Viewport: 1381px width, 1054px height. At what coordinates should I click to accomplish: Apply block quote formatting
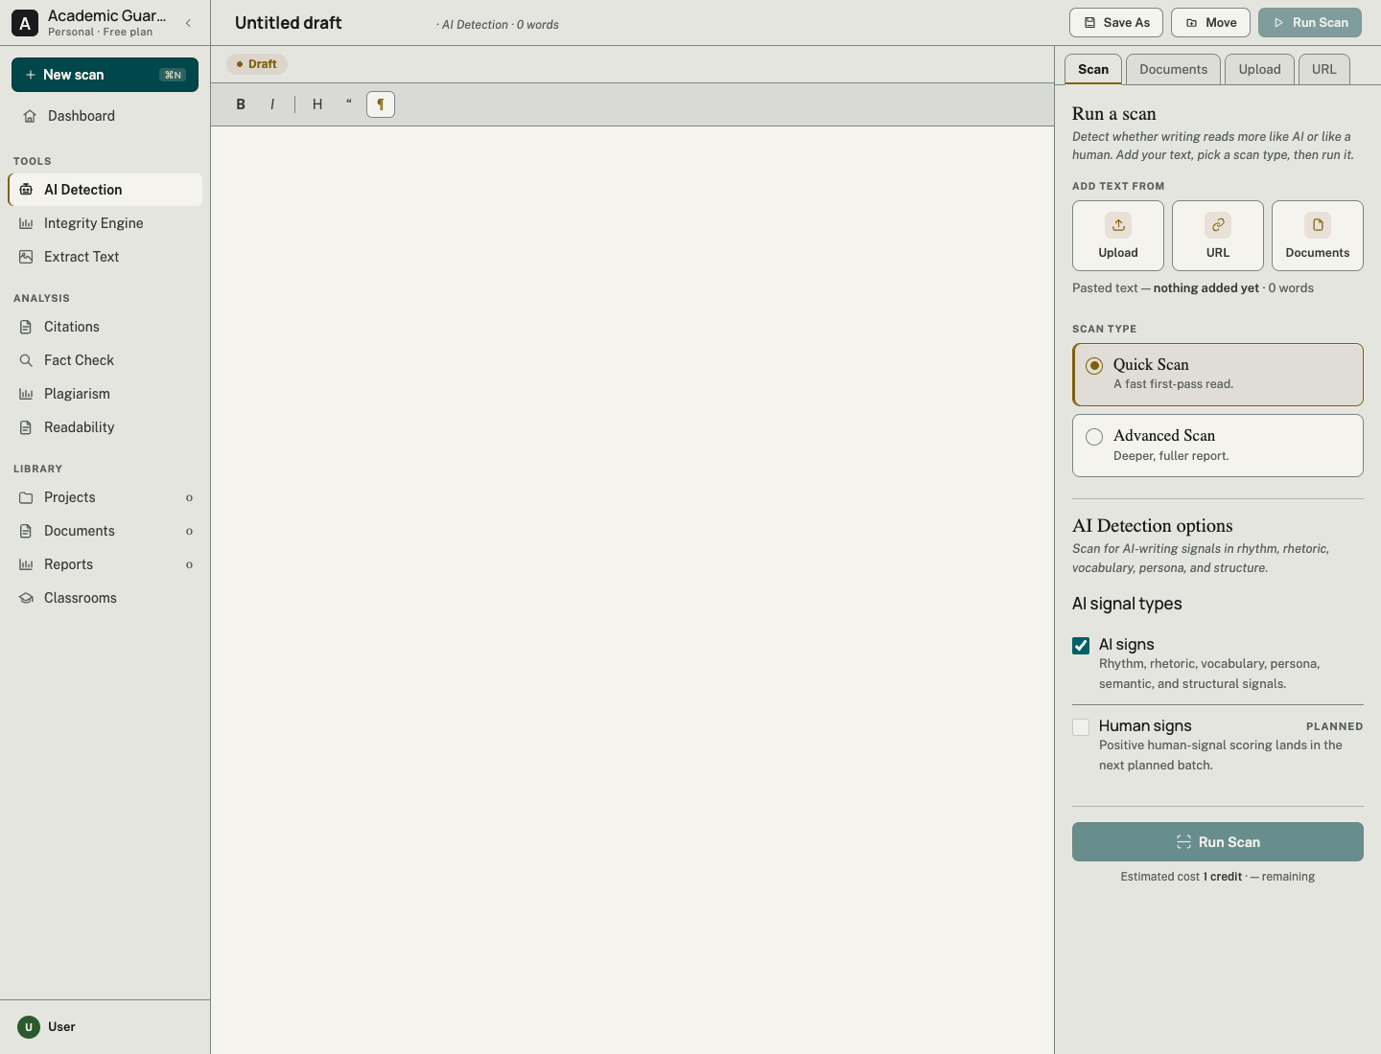pyautogui.click(x=349, y=104)
